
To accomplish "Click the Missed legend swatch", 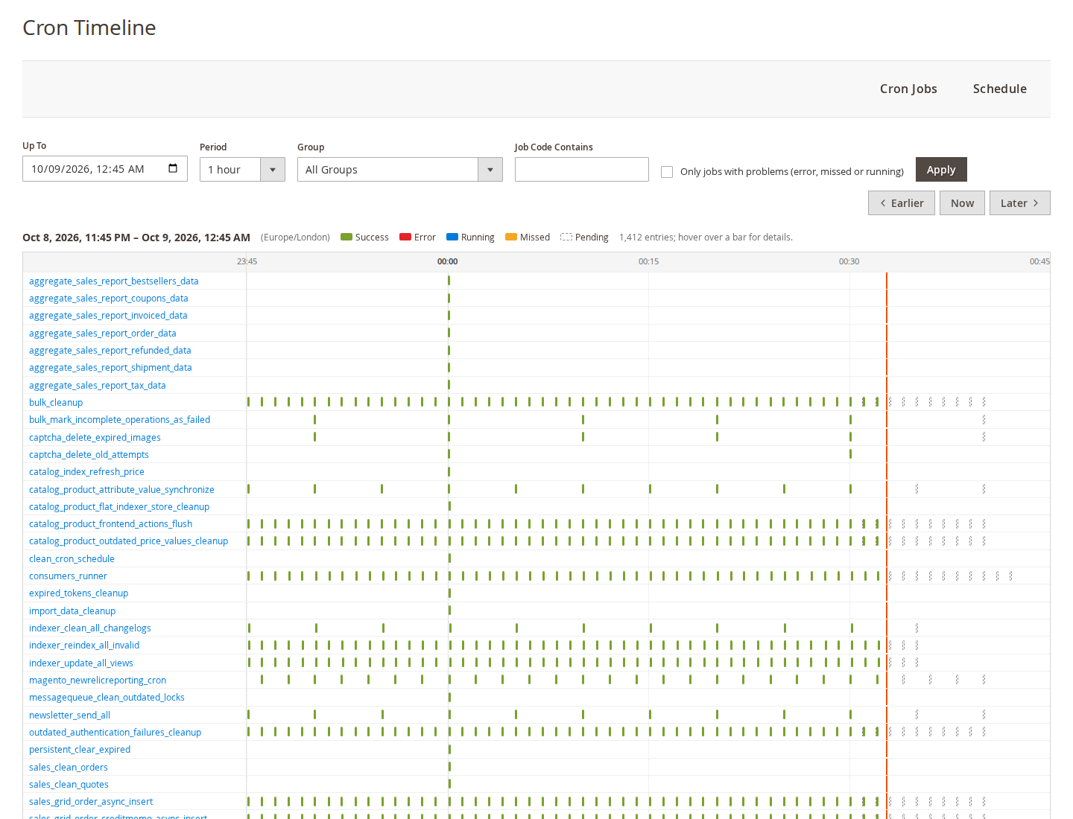I will click(x=511, y=237).
